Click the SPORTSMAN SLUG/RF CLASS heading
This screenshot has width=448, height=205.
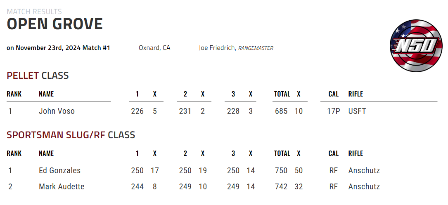click(71, 135)
